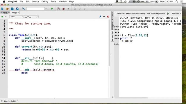Viewport: 186px width, 104px height.
Task: Click the New File toolbar icon
Action: [2, 9]
